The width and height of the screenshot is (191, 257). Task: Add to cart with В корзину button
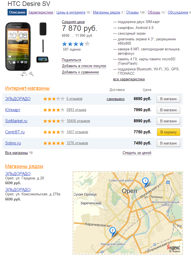[168, 132]
